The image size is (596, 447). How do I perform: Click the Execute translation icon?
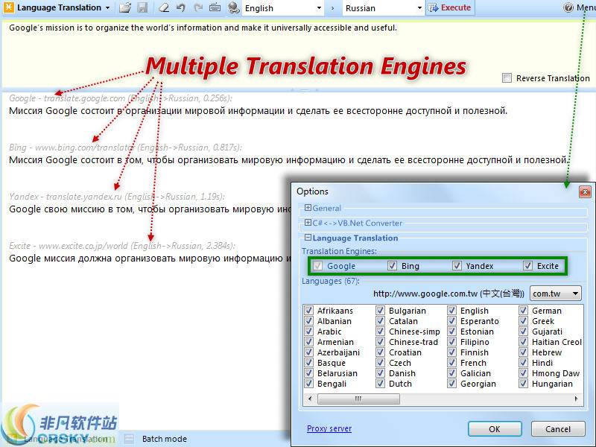[433, 7]
